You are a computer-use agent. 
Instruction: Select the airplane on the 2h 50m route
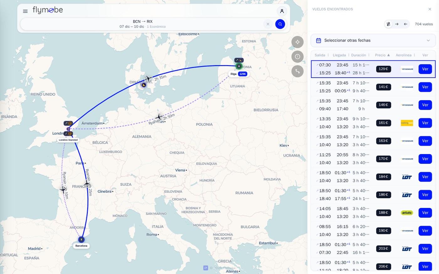pos(159,117)
